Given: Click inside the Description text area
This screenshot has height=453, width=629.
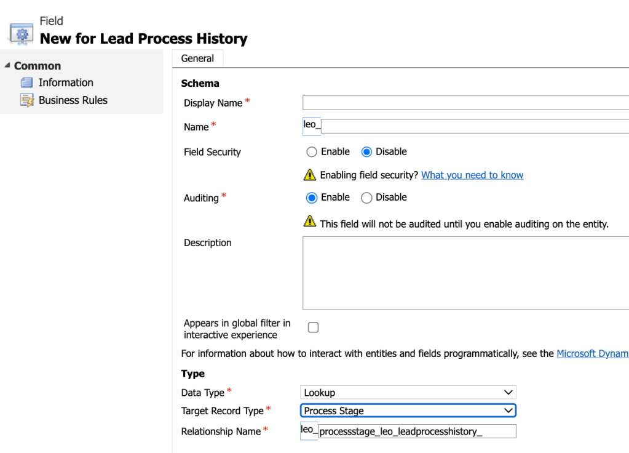Looking at the screenshot, I should tap(465, 273).
